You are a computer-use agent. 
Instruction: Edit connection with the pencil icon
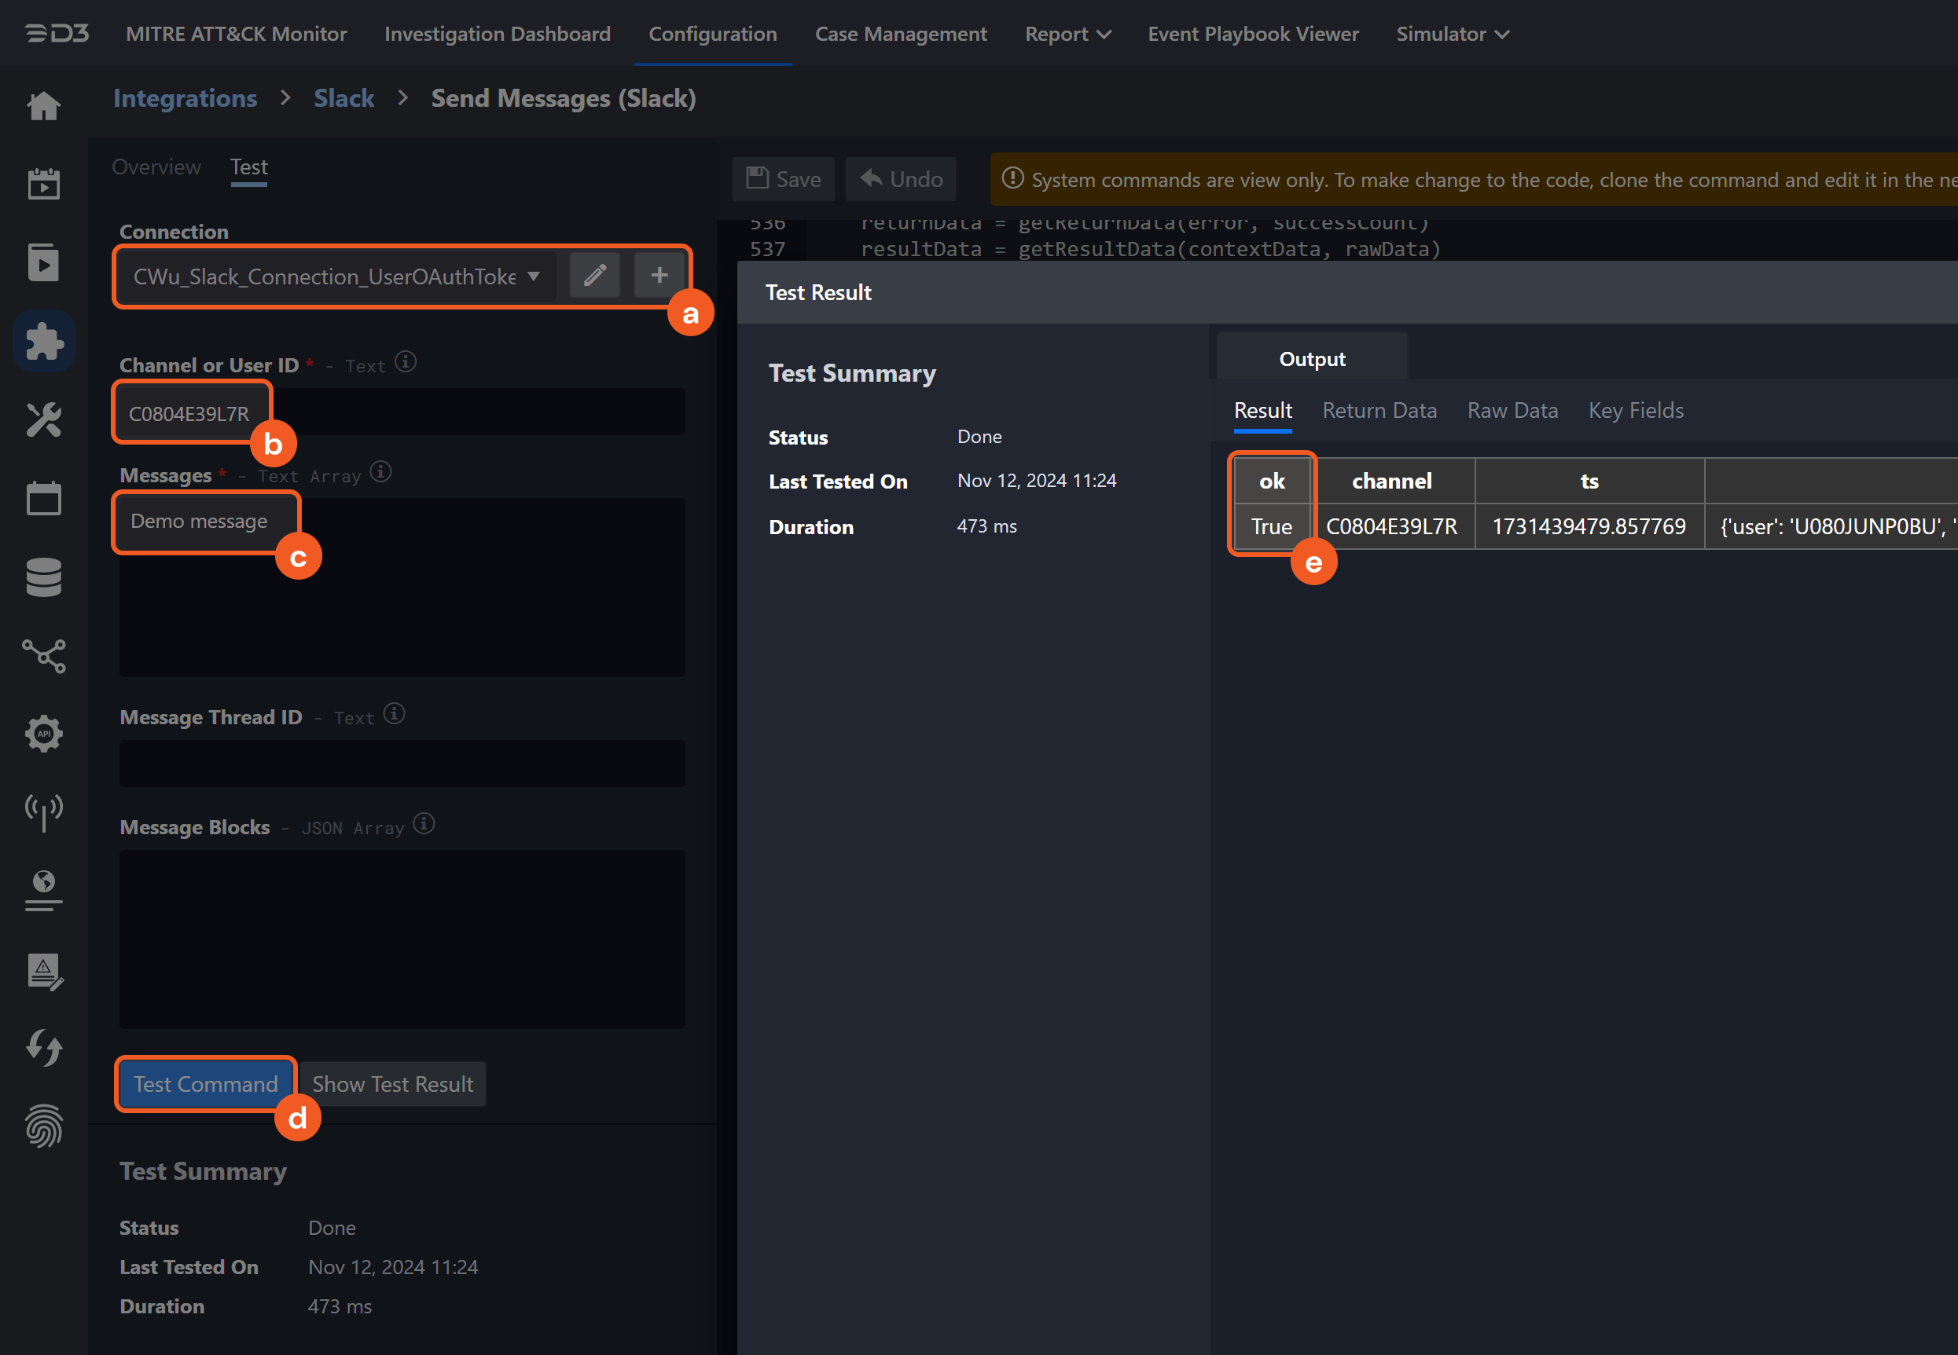594,275
